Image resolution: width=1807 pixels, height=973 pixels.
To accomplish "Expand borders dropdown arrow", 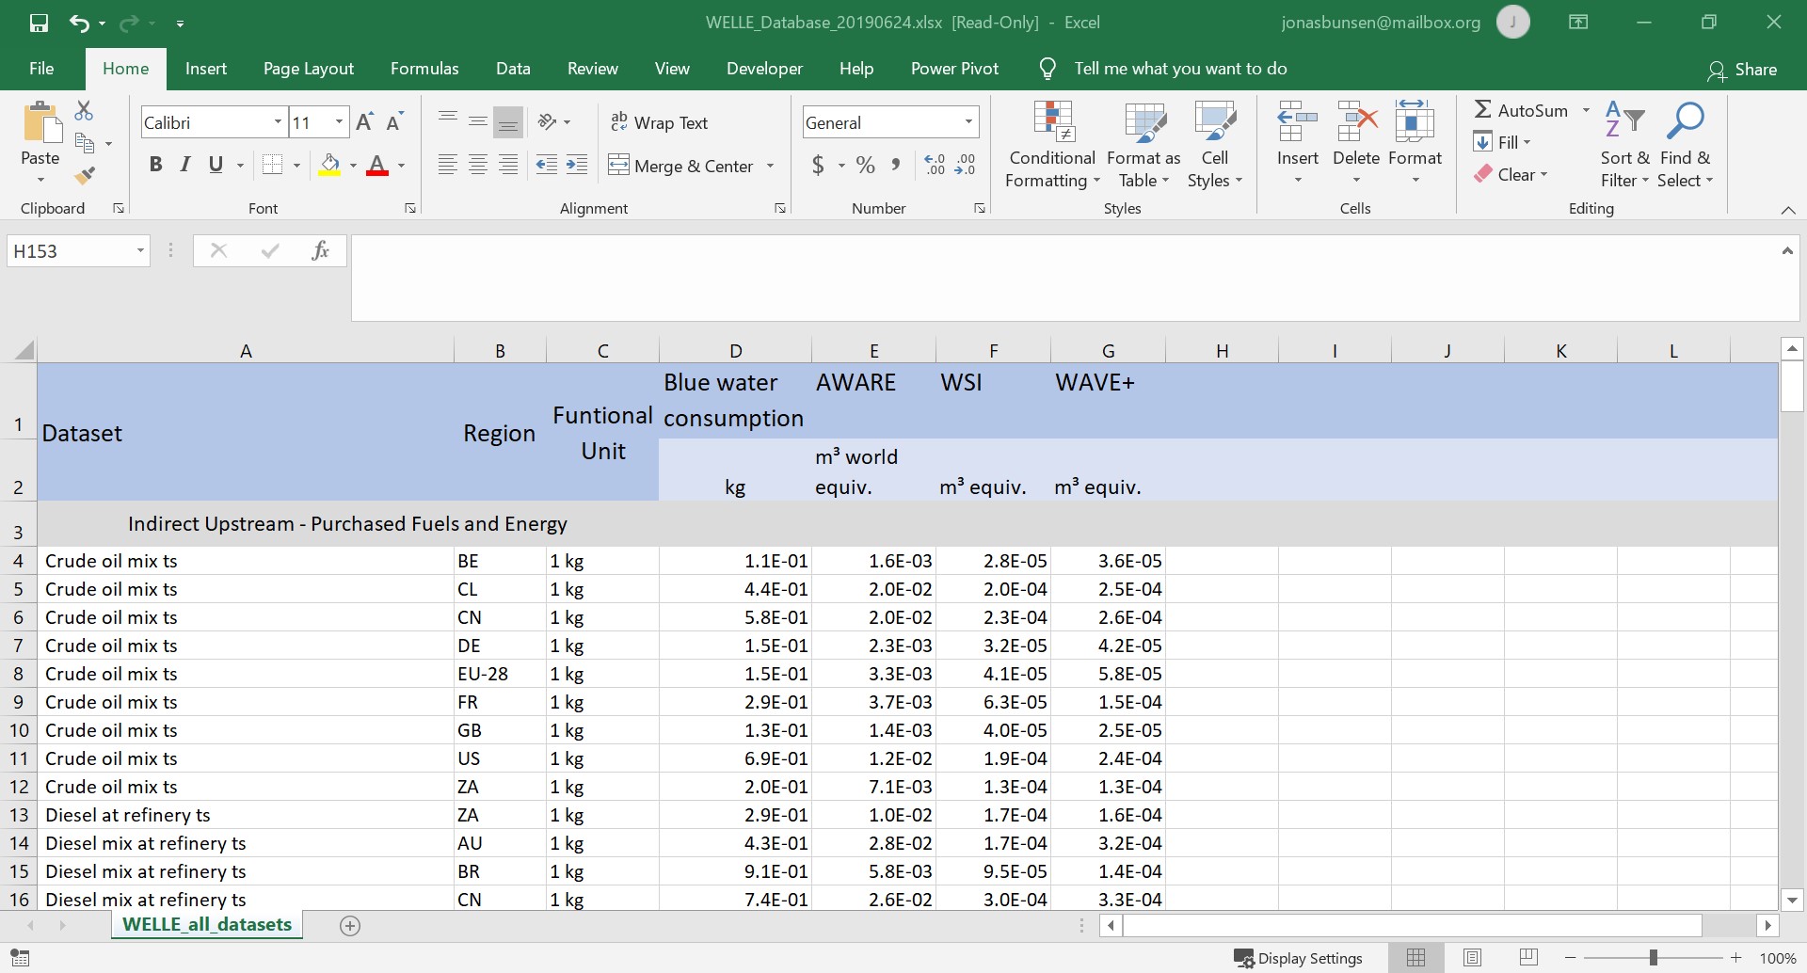I will [296, 166].
